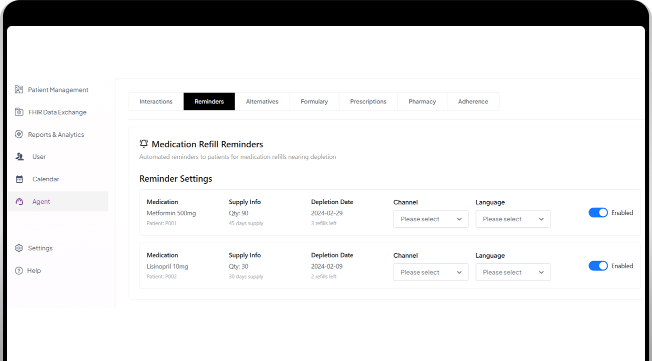Open the Help question mark icon
Screen dimensions: 652x361
[x=19, y=271]
